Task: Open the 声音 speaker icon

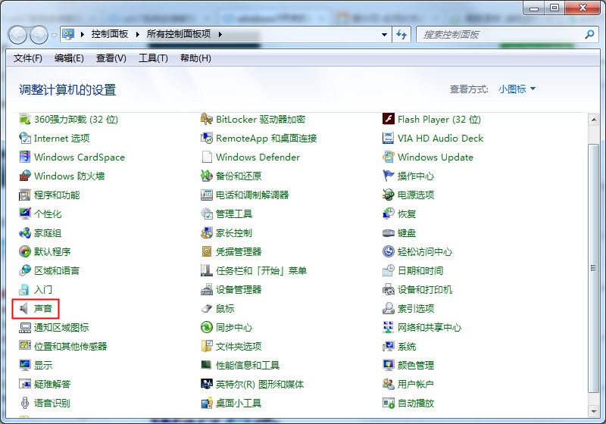Action: pyautogui.click(x=24, y=308)
